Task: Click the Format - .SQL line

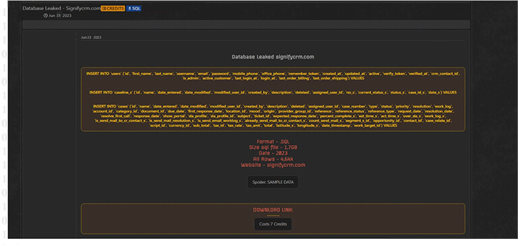Action: click(273, 141)
